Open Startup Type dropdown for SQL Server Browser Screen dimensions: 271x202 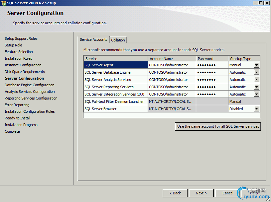(x=256, y=109)
